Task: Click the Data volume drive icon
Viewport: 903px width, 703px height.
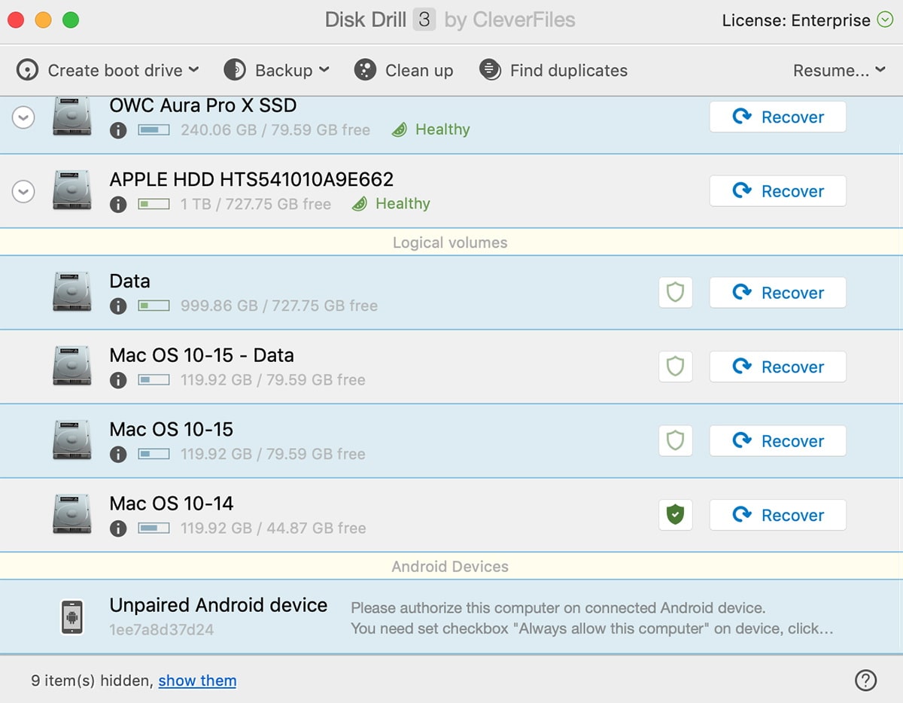Action: pos(72,292)
